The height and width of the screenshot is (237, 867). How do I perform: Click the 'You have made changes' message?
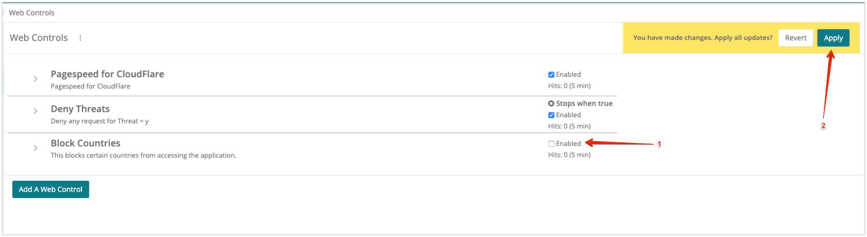point(703,38)
